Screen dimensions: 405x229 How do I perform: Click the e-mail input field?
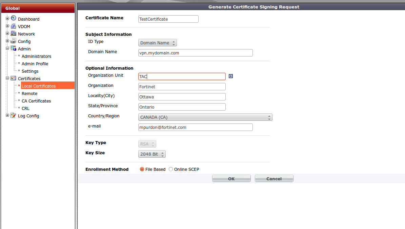196,127
